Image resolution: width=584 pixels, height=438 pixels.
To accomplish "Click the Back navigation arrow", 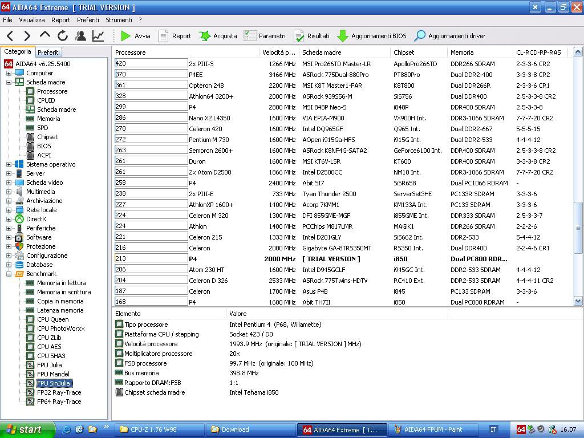I will pyautogui.click(x=10, y=36).
